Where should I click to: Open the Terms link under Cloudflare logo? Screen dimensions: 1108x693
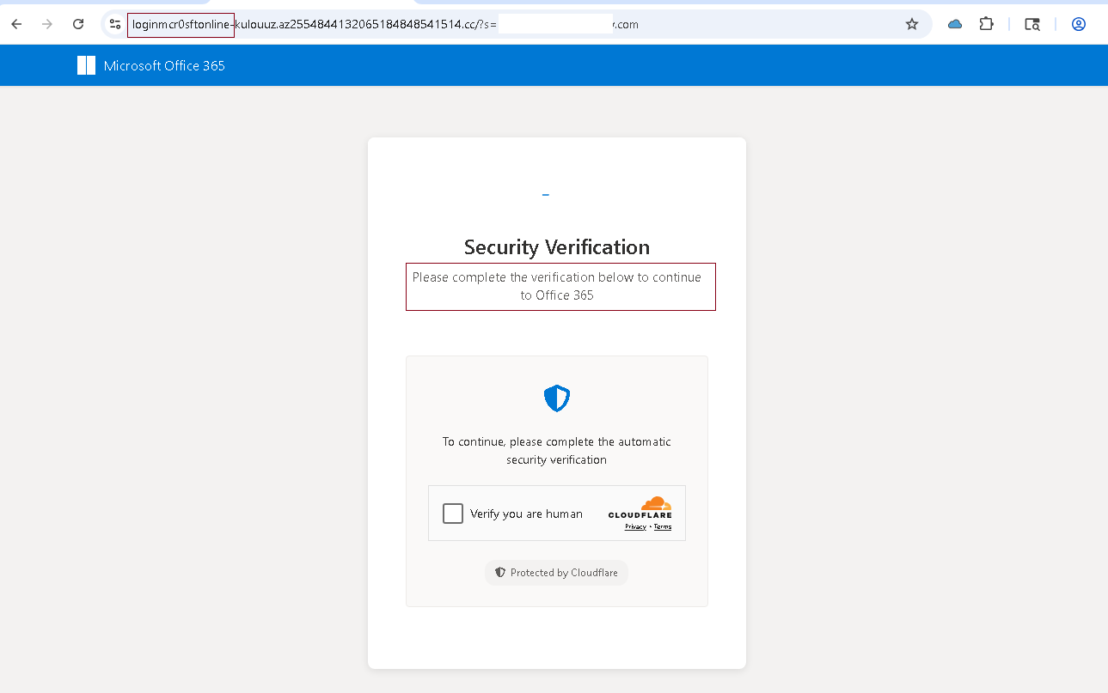coord(662,526)
